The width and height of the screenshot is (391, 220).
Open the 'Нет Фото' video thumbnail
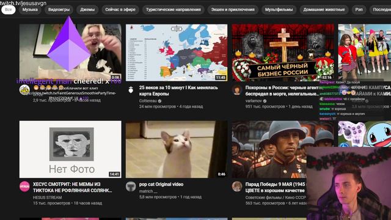[x=70, y=149]
